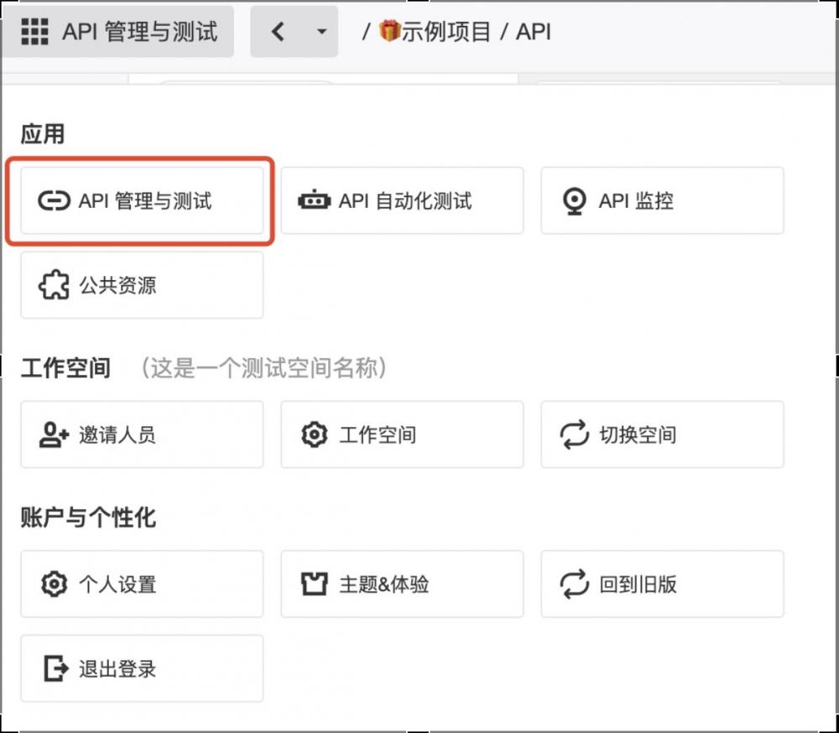Expand the caret next to back arrow
The width and height of the screenshot is (839, 733).
click(x=320, y=32)
